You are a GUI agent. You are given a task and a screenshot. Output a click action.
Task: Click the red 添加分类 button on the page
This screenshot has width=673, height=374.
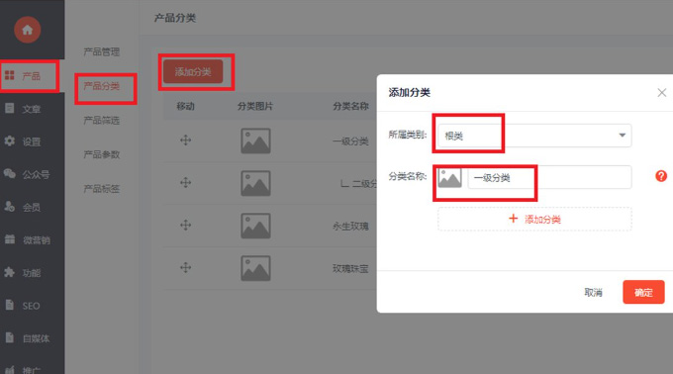(x=193, y=71)
